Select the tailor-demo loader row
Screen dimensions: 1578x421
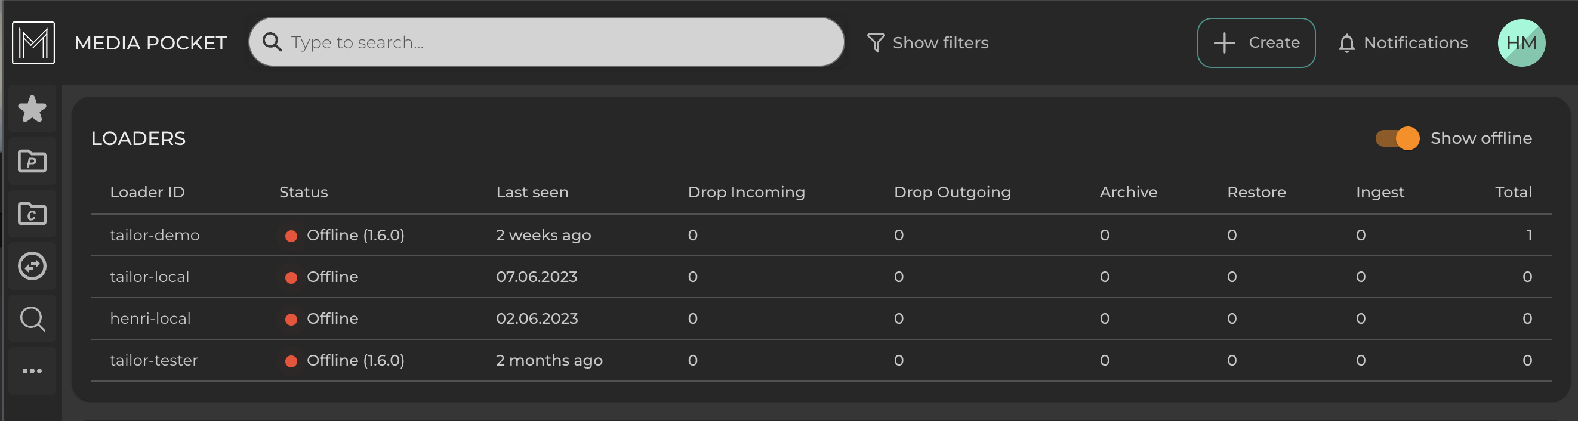pyautogui.click(x=155, y=235)
